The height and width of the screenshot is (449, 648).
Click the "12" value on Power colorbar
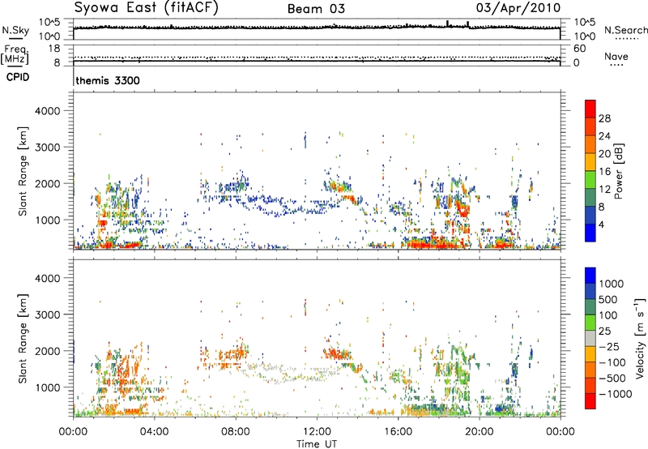604,190
